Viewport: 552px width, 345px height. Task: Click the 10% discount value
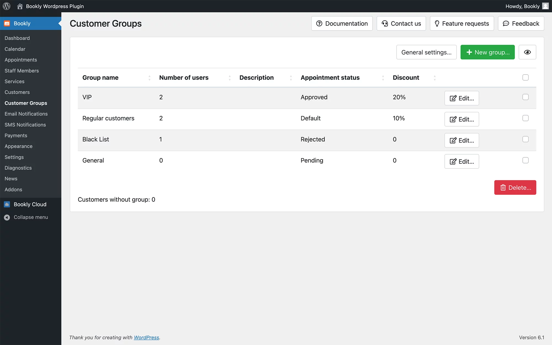click(399, 118)
